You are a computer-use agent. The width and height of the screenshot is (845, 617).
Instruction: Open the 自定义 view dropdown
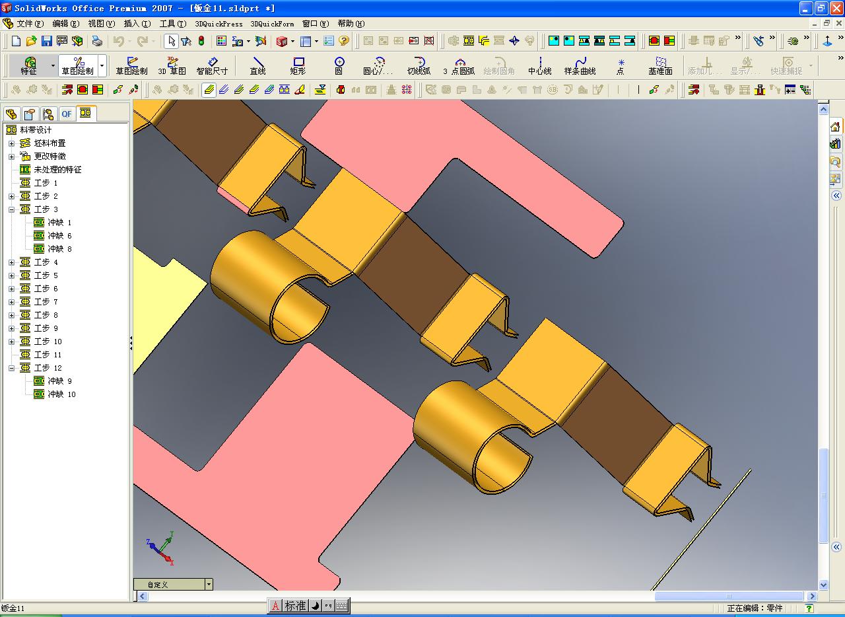[x=209, y=584]
